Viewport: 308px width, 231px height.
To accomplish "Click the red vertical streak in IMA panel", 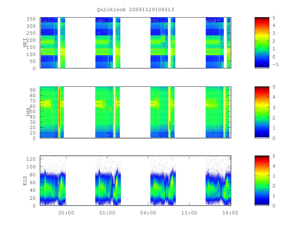I will 59,112.
